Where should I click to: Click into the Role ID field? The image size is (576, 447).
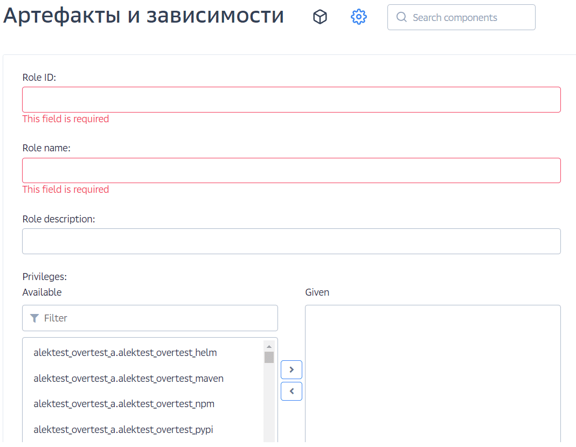(291, 100)
